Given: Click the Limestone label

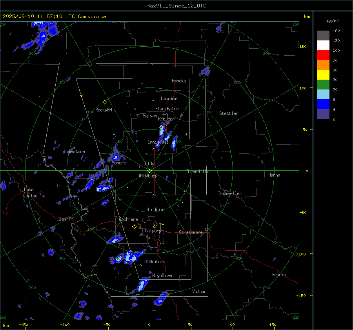Looking at the screenshot, I should tap(74, 151).
